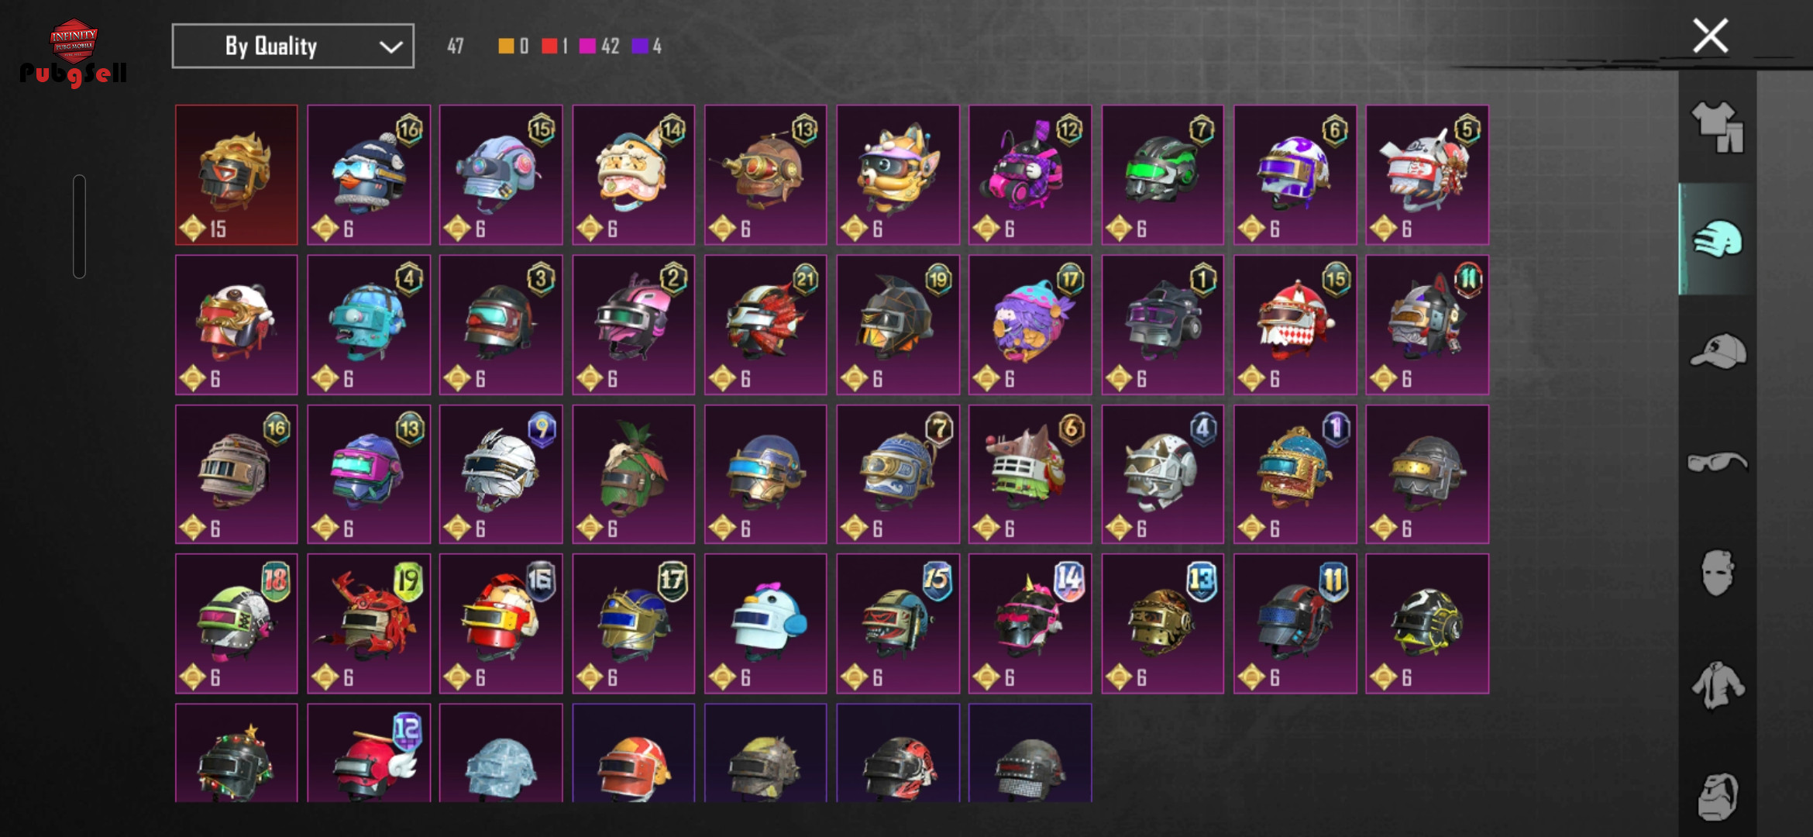The height and width of the screenshot is (837, 1813).
Task: Close the inventory with X button
Action: point(1710,36)
